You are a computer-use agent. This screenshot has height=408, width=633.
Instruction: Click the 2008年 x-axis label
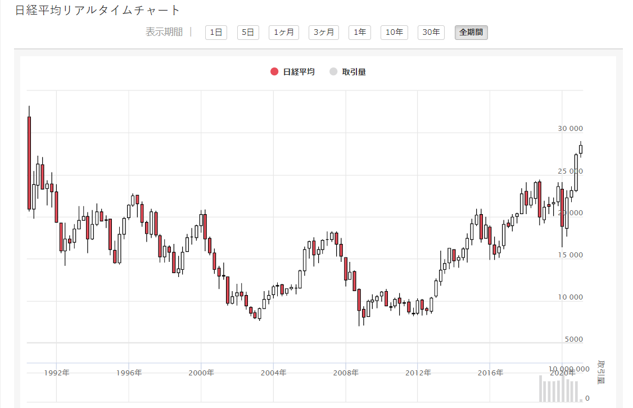point(346,373)
